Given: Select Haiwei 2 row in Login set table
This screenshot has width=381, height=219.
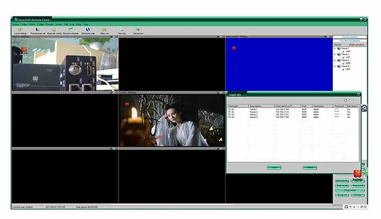Looking at the screenshot, I should [x=293, y=112].
